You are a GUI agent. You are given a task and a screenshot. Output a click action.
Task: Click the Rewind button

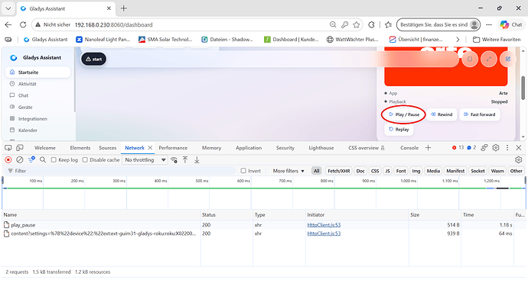tap(442, 114)
